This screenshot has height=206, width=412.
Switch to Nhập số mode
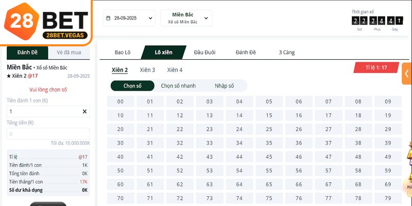pos(224,86)
